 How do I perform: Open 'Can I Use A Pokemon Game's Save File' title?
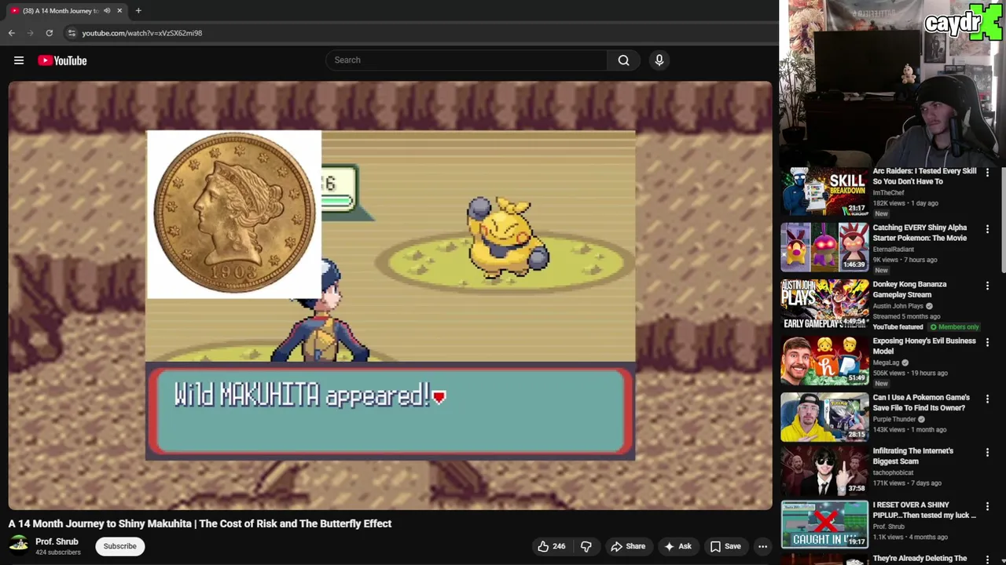pos(920,403)
